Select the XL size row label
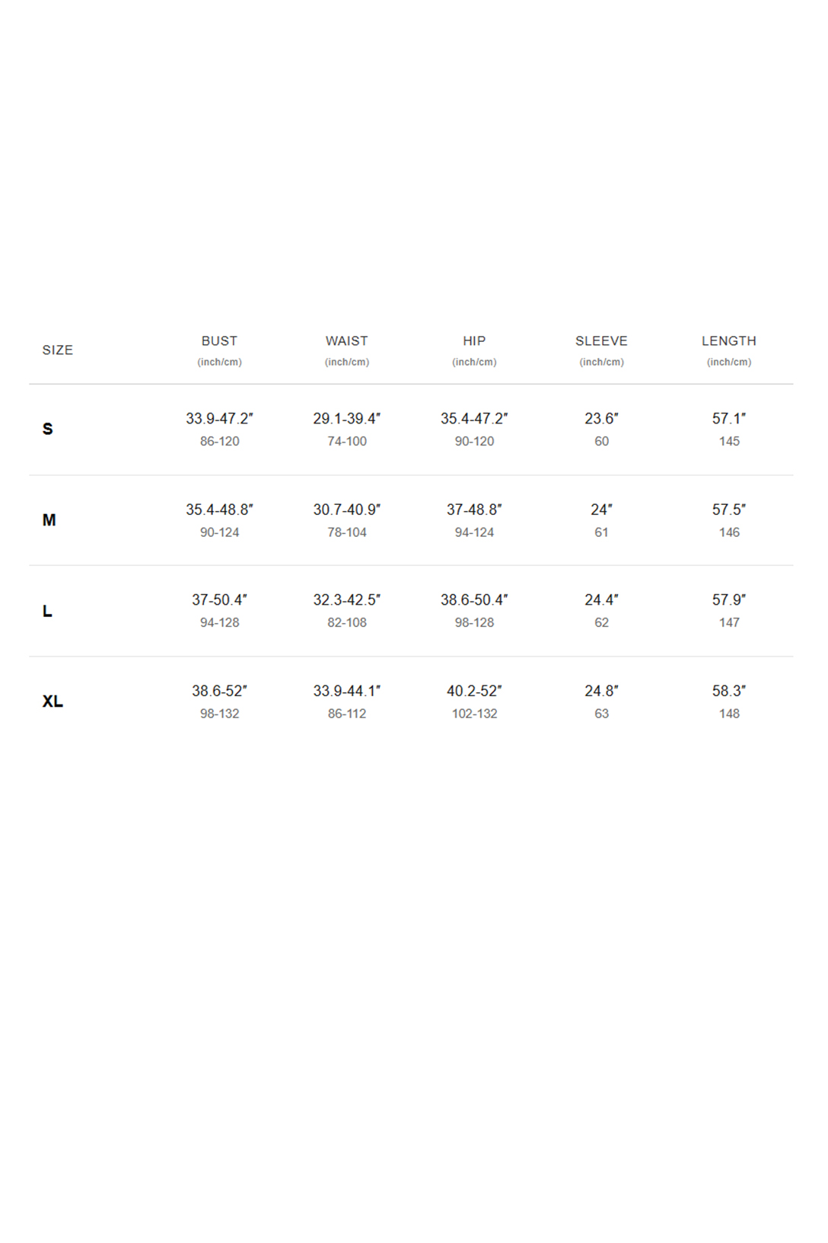 (x=53, y=701)
